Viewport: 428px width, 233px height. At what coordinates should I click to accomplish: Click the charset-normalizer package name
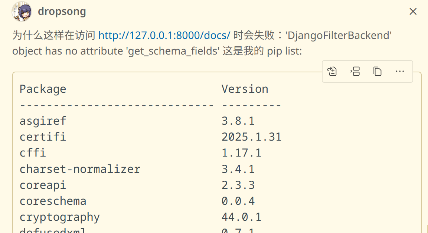click(x=80, y=169)
